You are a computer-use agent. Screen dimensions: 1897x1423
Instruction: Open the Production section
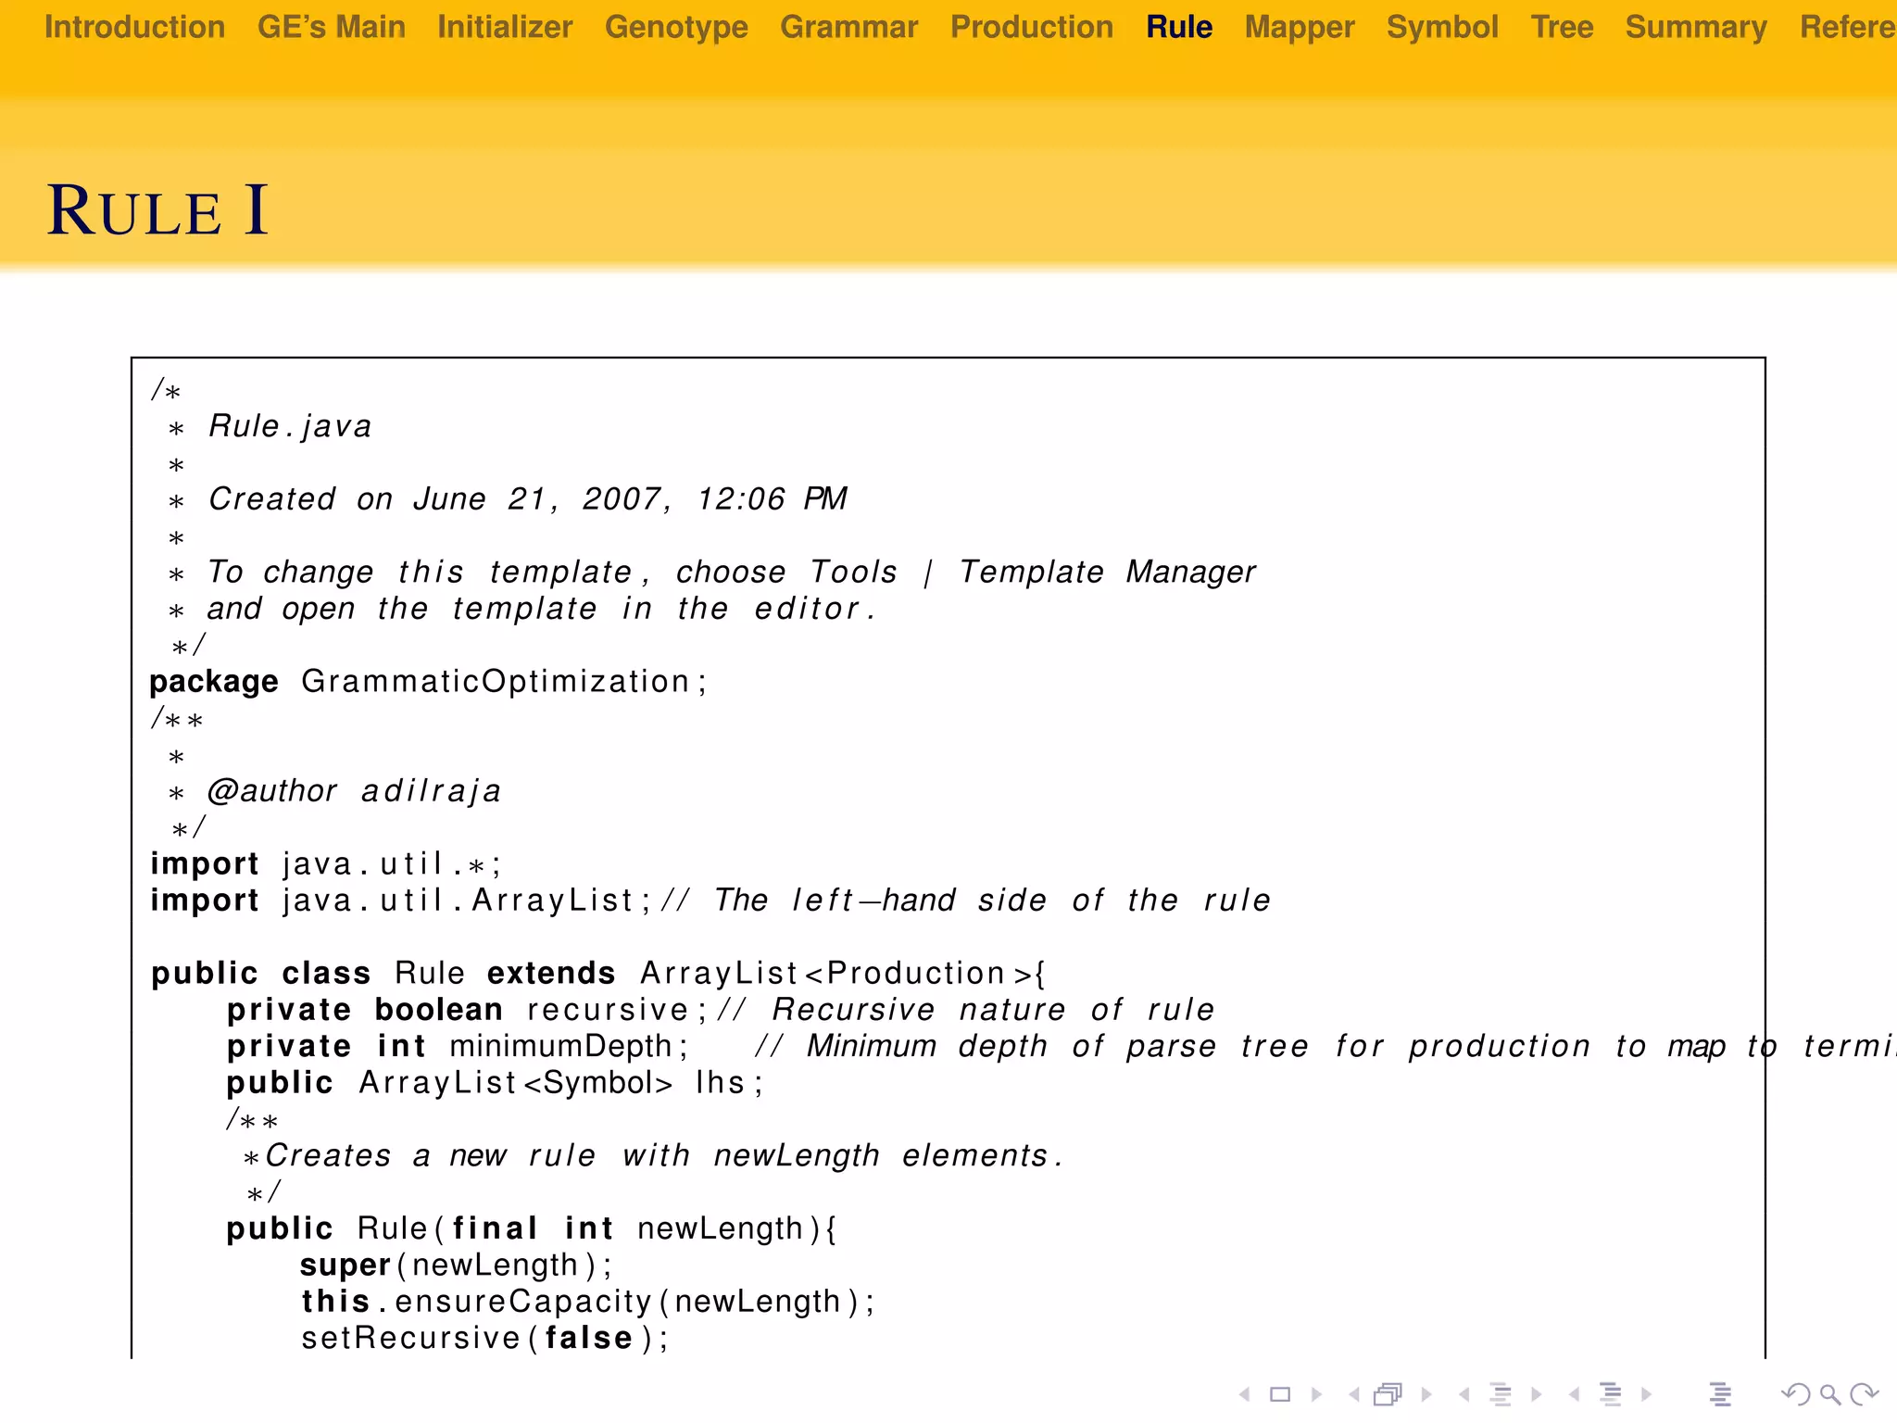pyautogui.click(x=1032, y=27)
